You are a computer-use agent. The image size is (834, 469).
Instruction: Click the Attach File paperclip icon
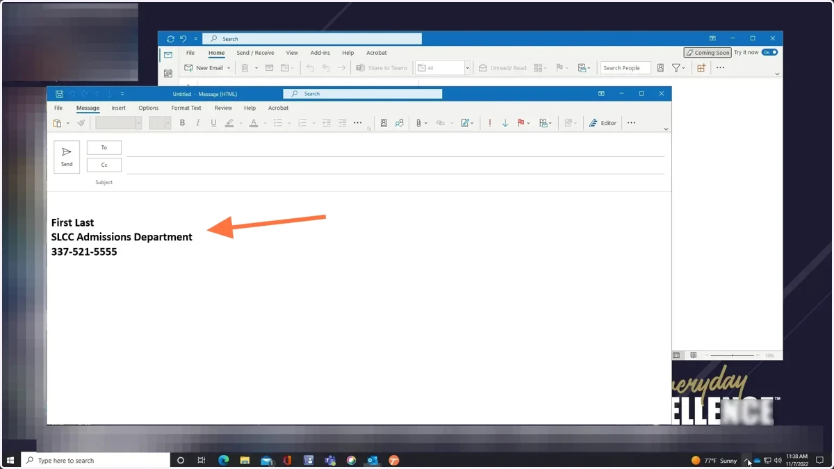pos(419,123)
